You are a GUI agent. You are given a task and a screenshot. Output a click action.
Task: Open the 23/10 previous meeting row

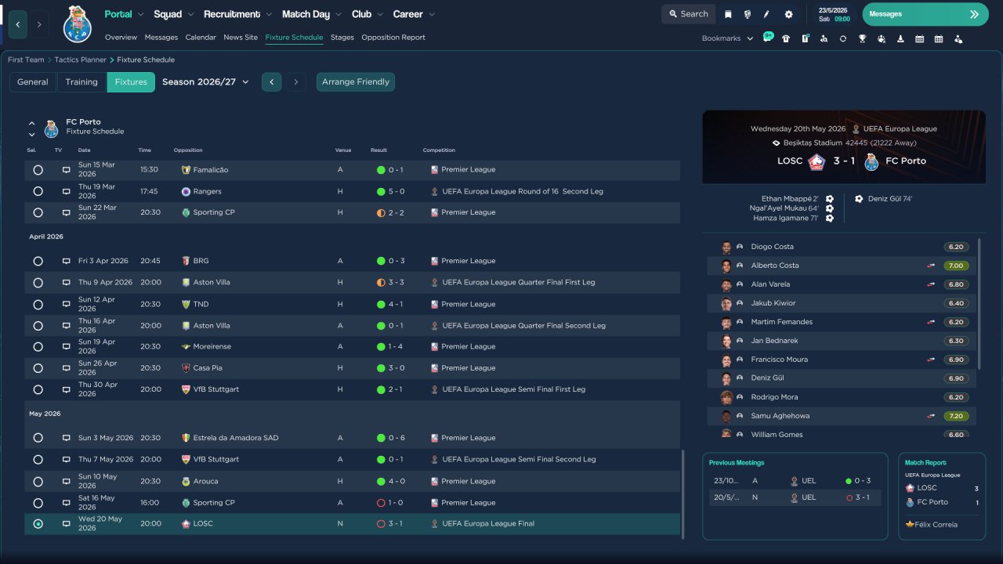click(795, 481)
